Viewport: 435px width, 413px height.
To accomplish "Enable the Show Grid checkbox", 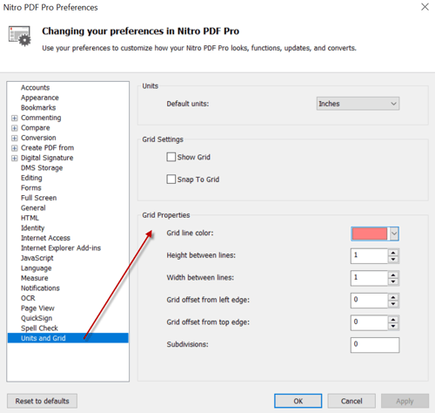I will [171, 157].
